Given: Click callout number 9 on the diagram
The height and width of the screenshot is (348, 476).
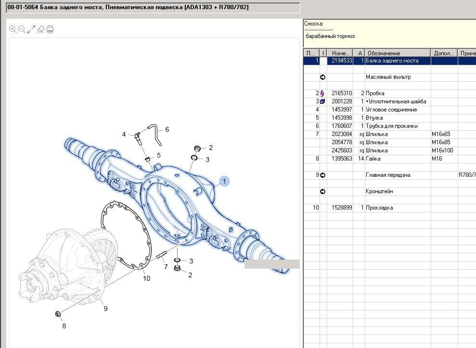Looking at the screenshot, I should [x=105, y=309].
